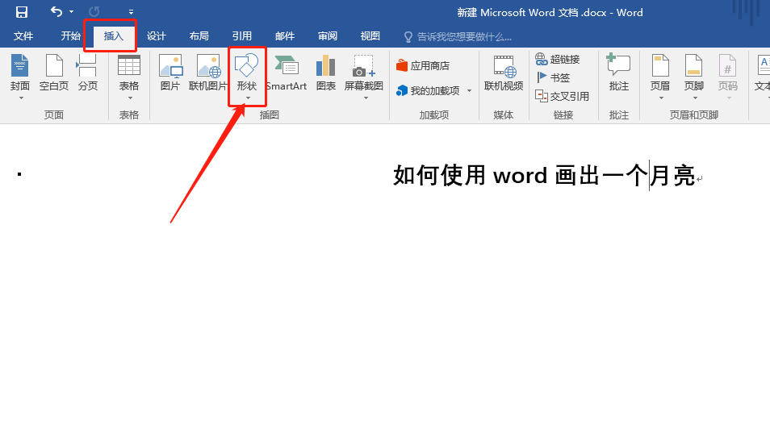Insert a 超链接 hyperlink
The image size is (770, 433).
[x=558, y=60]
